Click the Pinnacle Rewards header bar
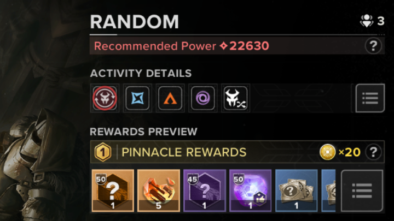Screen dimensions: 394x221 coord(237,152)
